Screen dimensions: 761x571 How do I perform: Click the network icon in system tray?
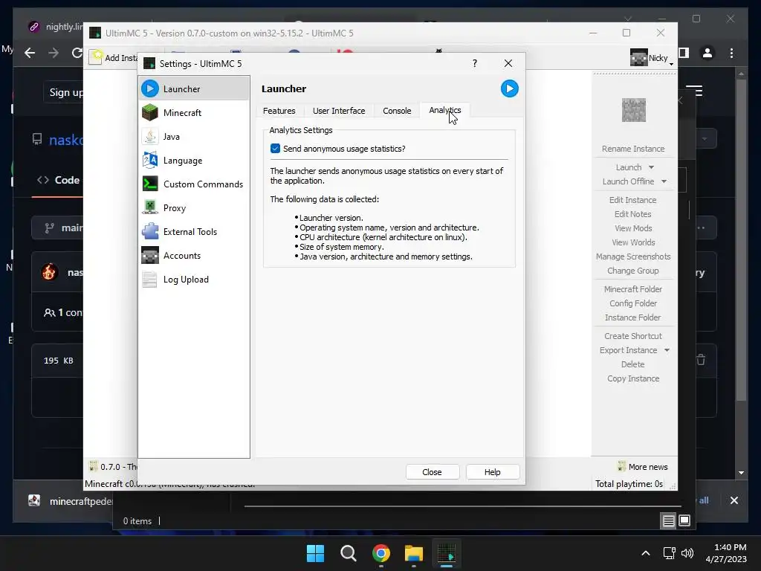tap(670, 553)
